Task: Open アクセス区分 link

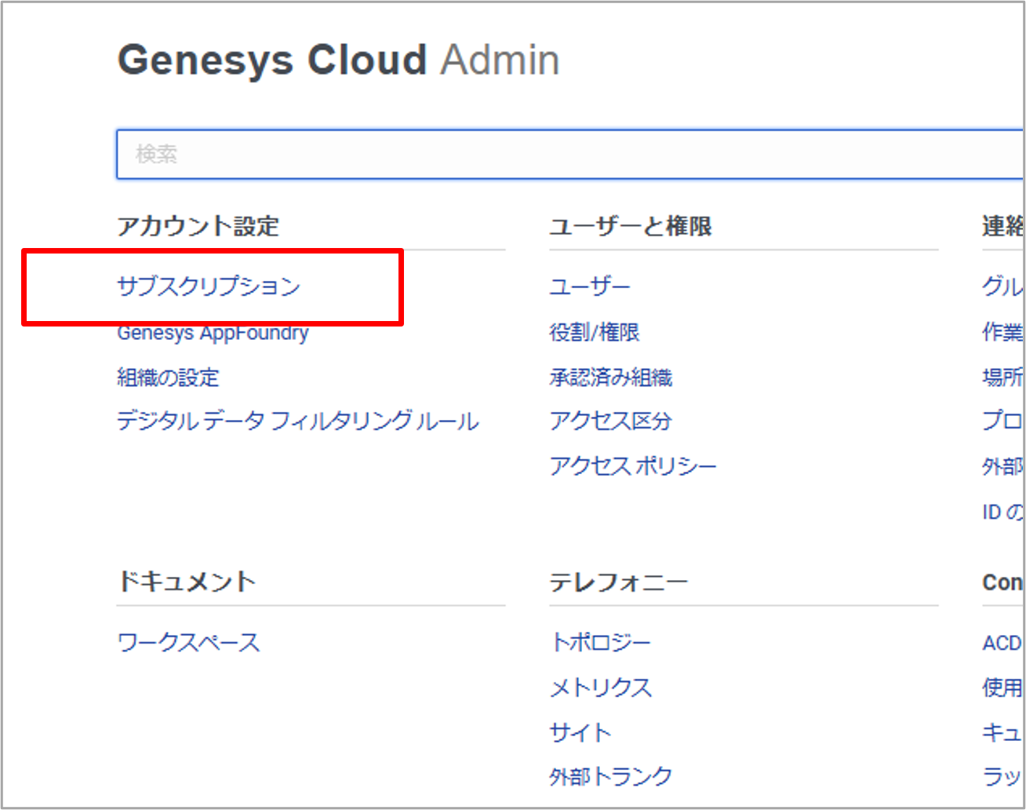Action: tap(611, 421)
